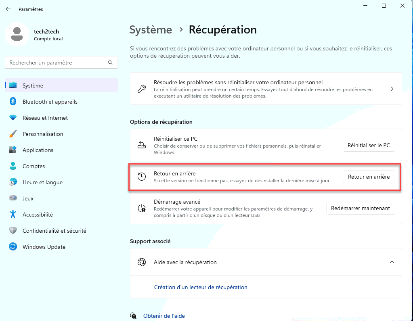Click the Bluetooth et appareils icon
The width and height of the screenshot is (413, 321).
[13, 102]
